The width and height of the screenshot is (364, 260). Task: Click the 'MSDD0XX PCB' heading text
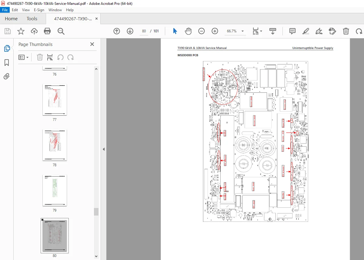[x=188, y=55]
